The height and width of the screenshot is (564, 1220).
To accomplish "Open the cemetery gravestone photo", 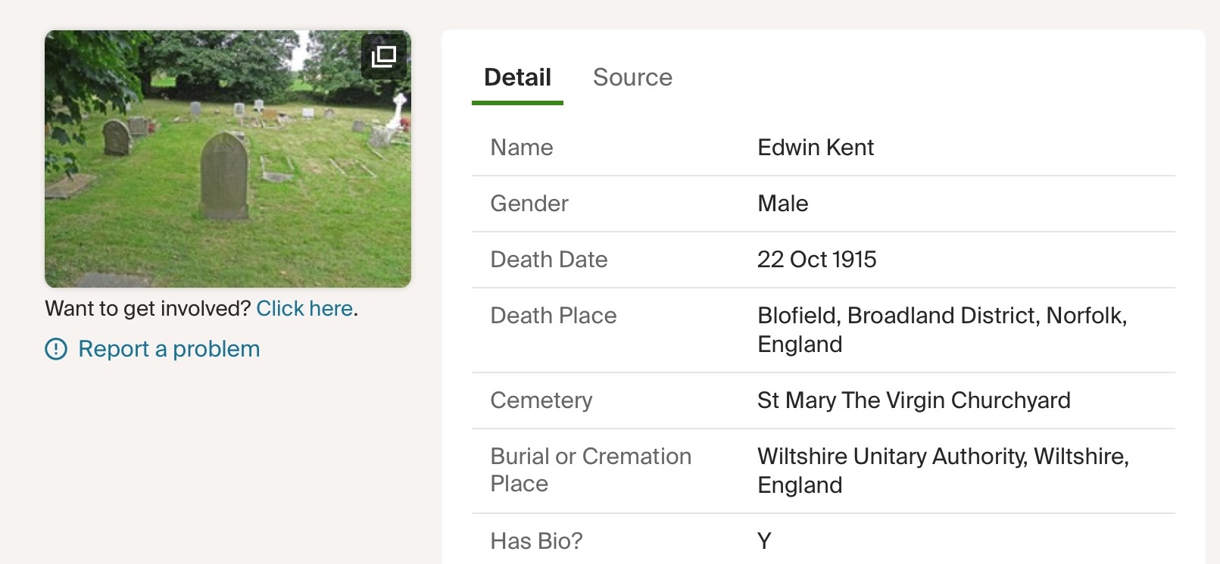I will coord(228,159).
